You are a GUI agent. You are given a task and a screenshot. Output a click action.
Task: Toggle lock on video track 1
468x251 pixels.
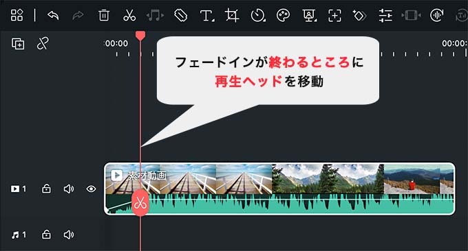[x=46, y=189]
